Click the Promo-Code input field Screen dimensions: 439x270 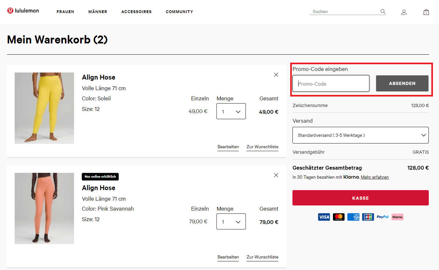pyautogui.click(x=331, y=84)
